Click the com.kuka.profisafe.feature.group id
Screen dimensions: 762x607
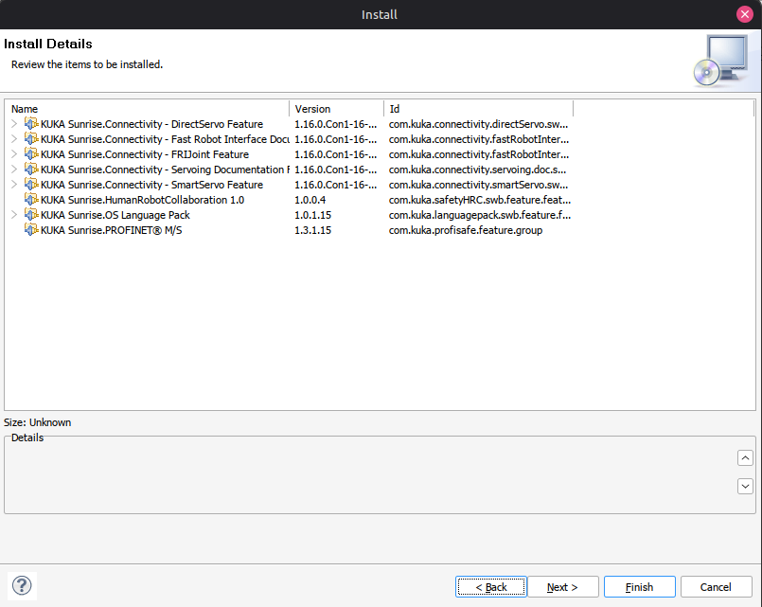click(466, 230)
